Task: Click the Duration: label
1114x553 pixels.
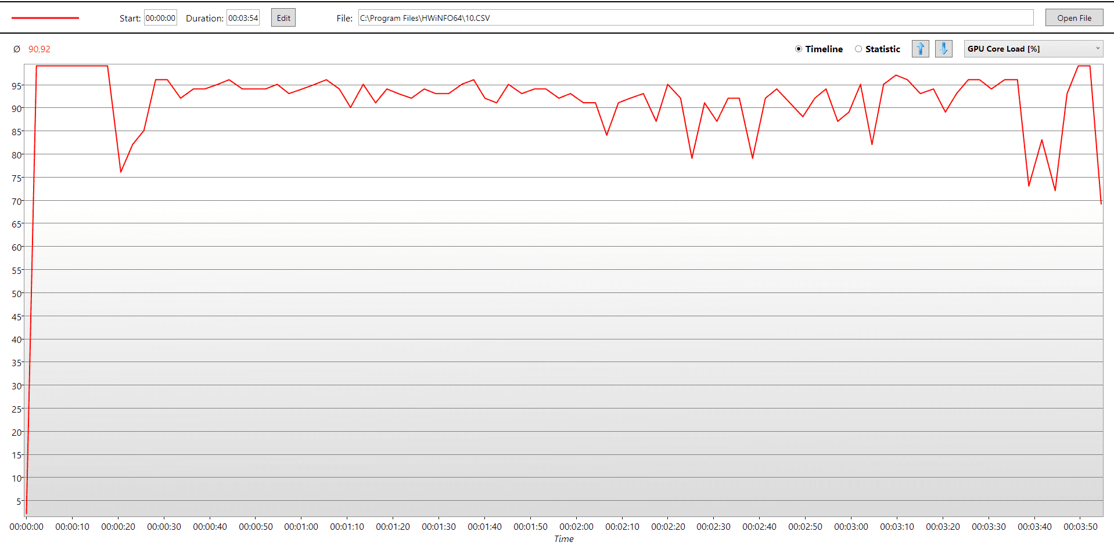Action: click(204, 19)
